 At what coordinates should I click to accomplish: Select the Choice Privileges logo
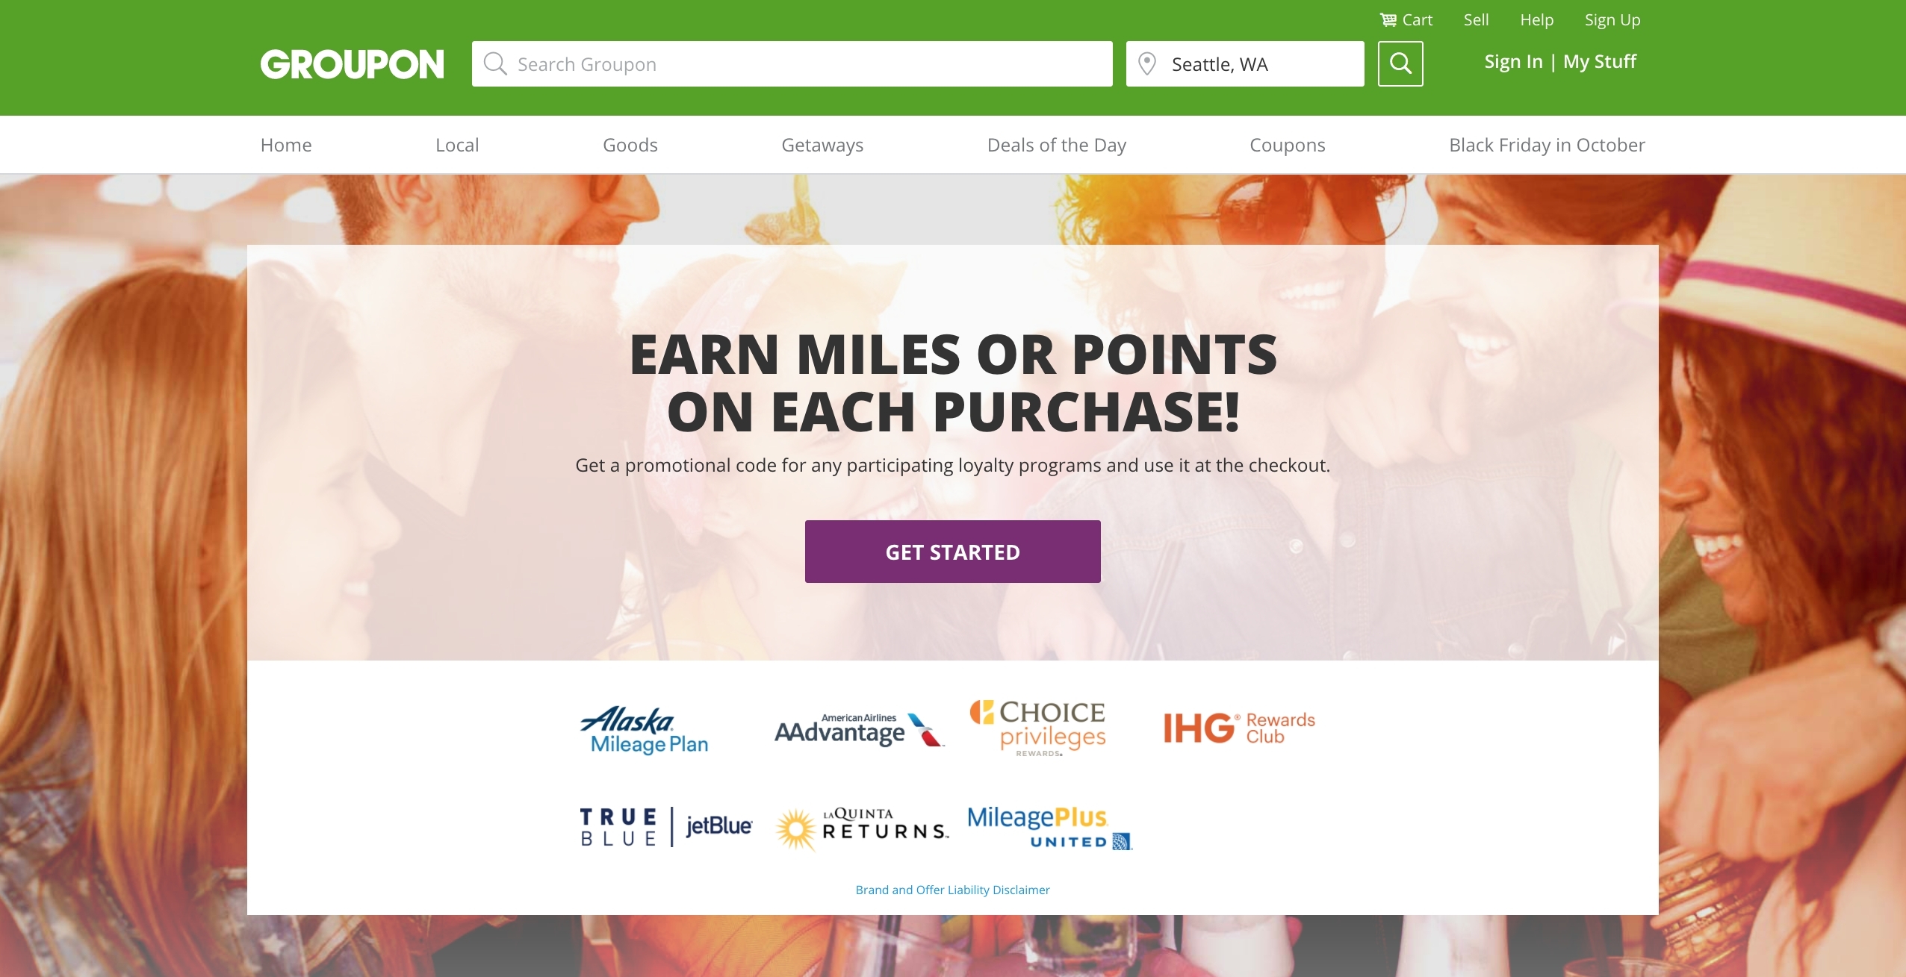click(1038, 728)
